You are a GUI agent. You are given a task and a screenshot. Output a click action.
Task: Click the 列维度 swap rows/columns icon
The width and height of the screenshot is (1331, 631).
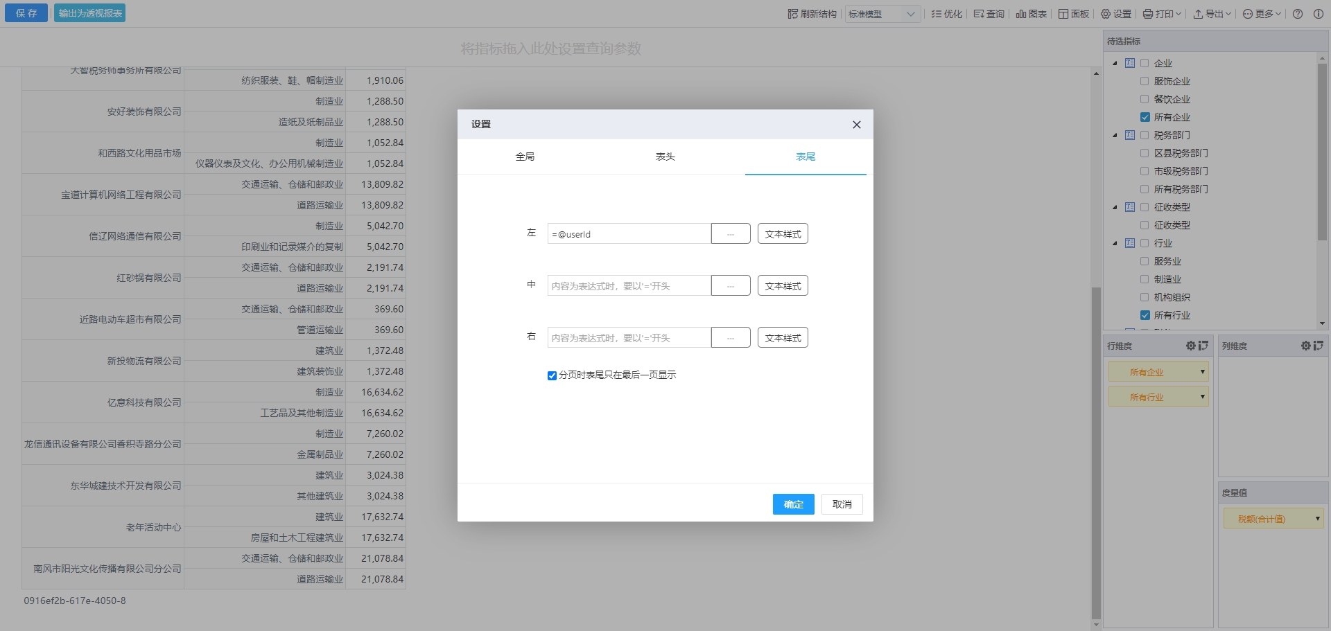[1318, 346]
